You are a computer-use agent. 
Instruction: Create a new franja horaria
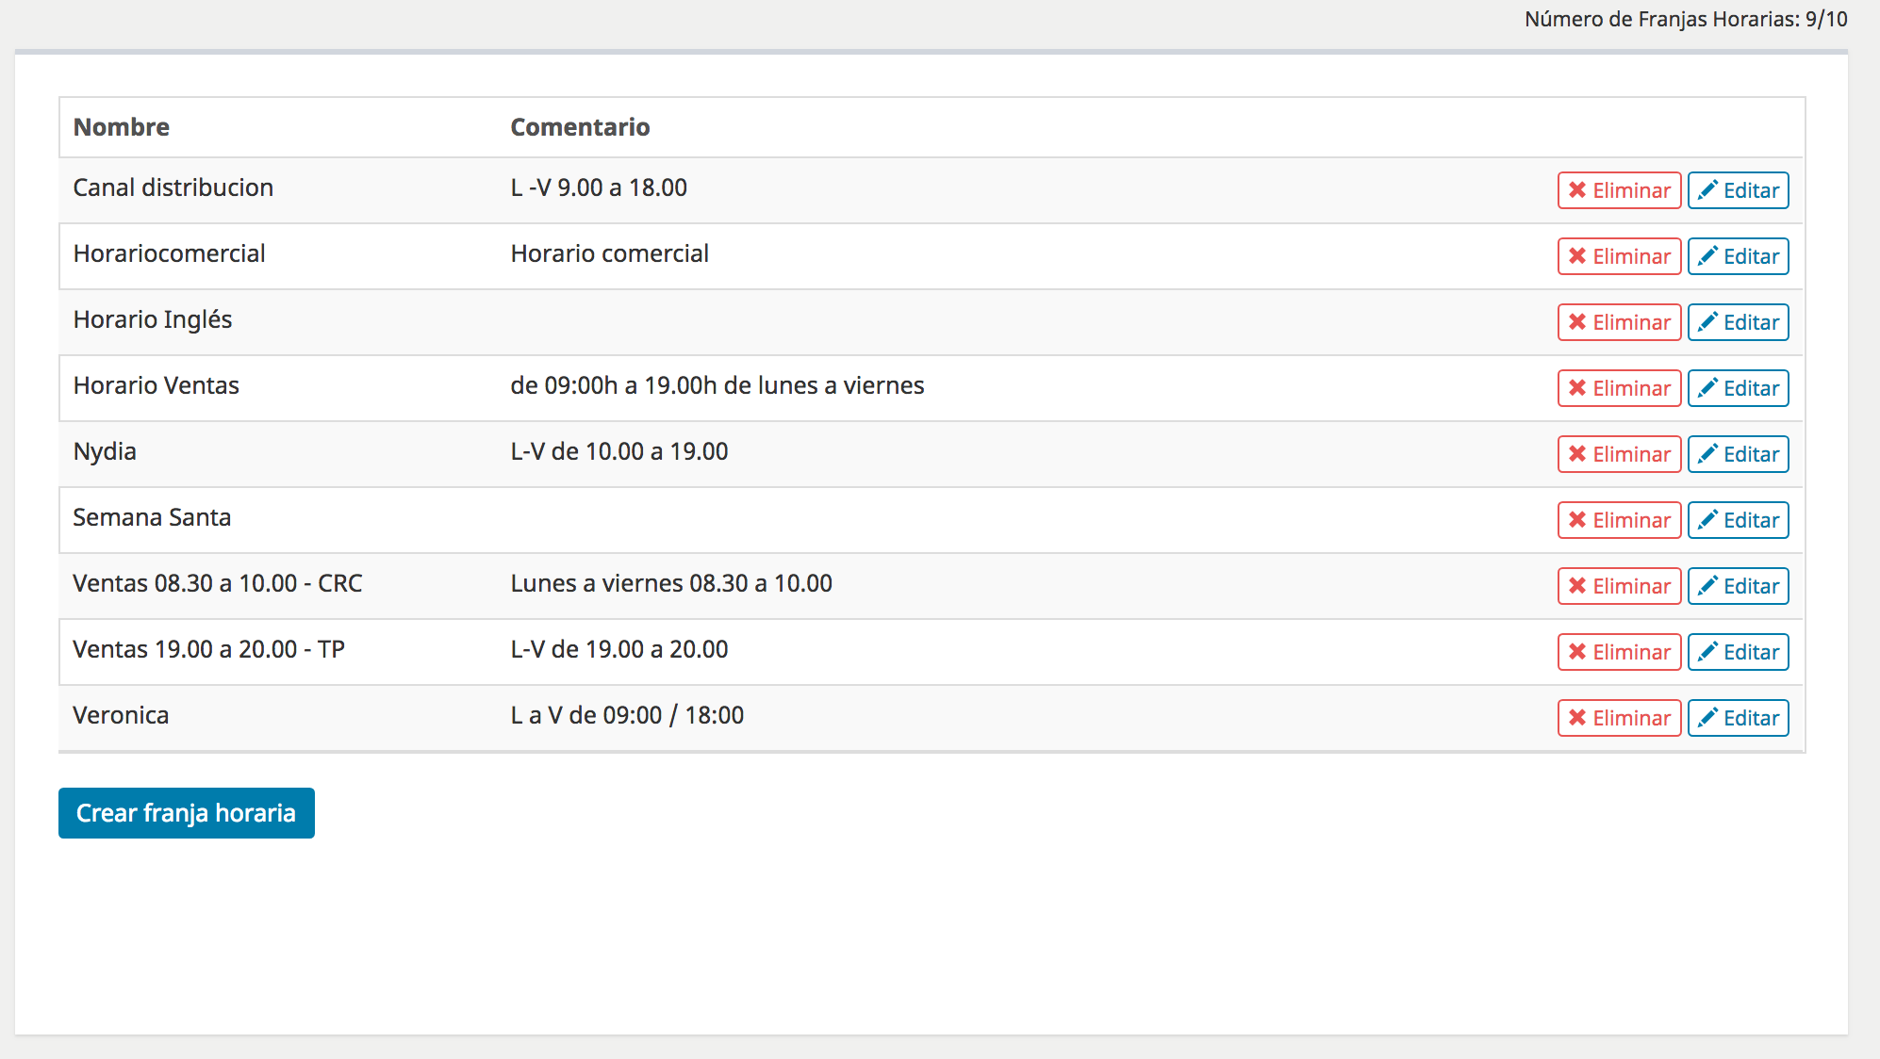[187, 813]
